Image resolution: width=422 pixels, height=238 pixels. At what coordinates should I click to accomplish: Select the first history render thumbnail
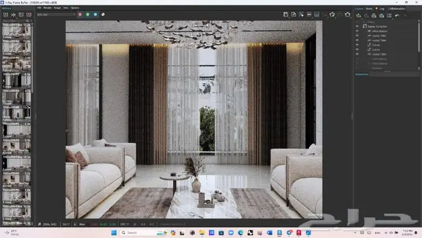16,31
